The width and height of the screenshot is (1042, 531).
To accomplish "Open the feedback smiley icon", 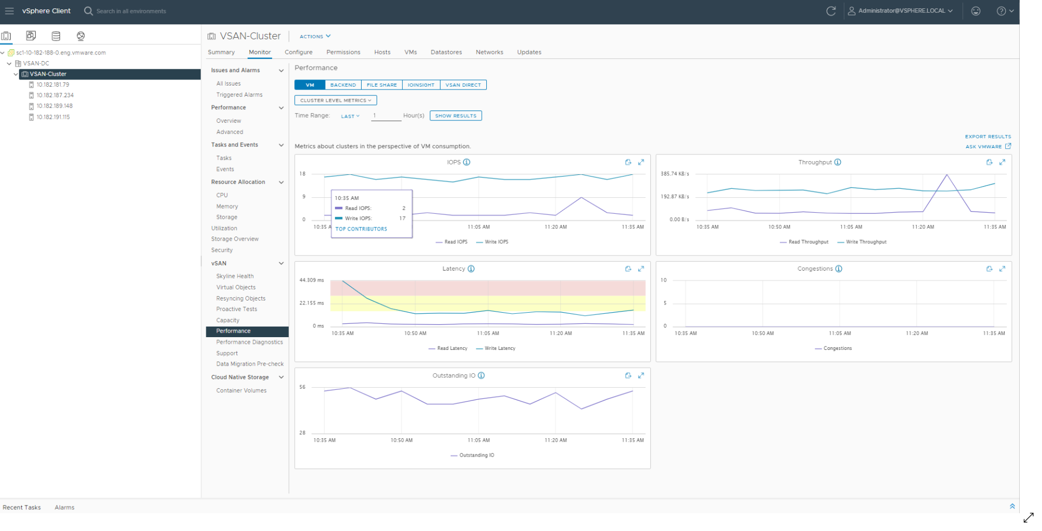I will pyautogui.click(x=976, y=11).
